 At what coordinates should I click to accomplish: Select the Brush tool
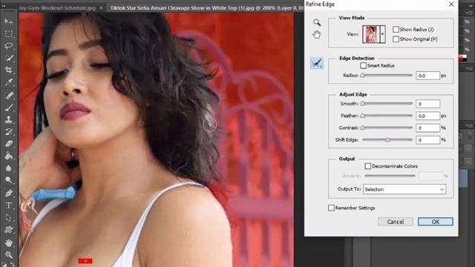(8, 108)
